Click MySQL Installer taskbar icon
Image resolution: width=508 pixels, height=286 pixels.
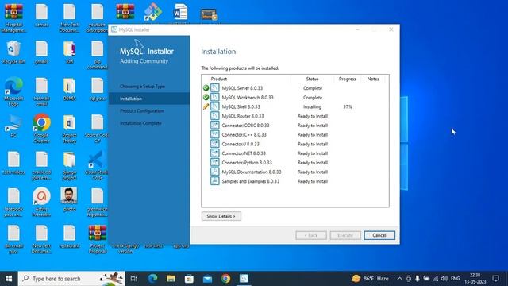244,279
